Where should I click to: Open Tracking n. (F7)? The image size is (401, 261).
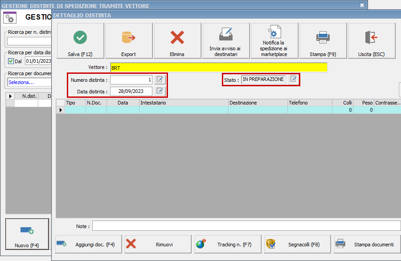point(228,244)
